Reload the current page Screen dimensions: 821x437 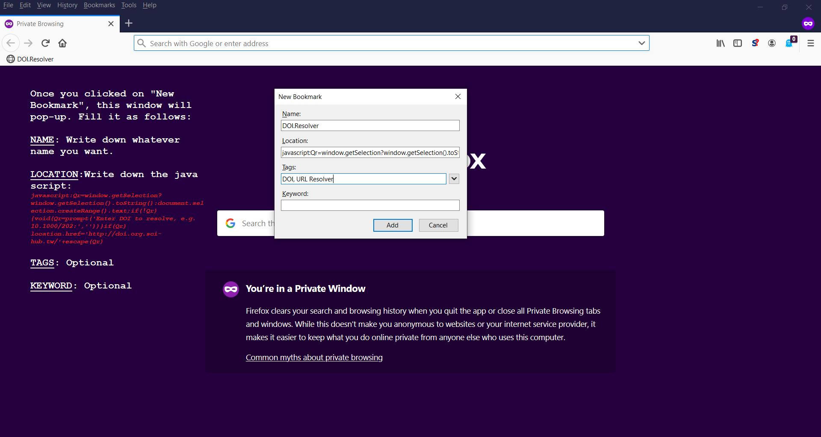(x=46, y=43)
